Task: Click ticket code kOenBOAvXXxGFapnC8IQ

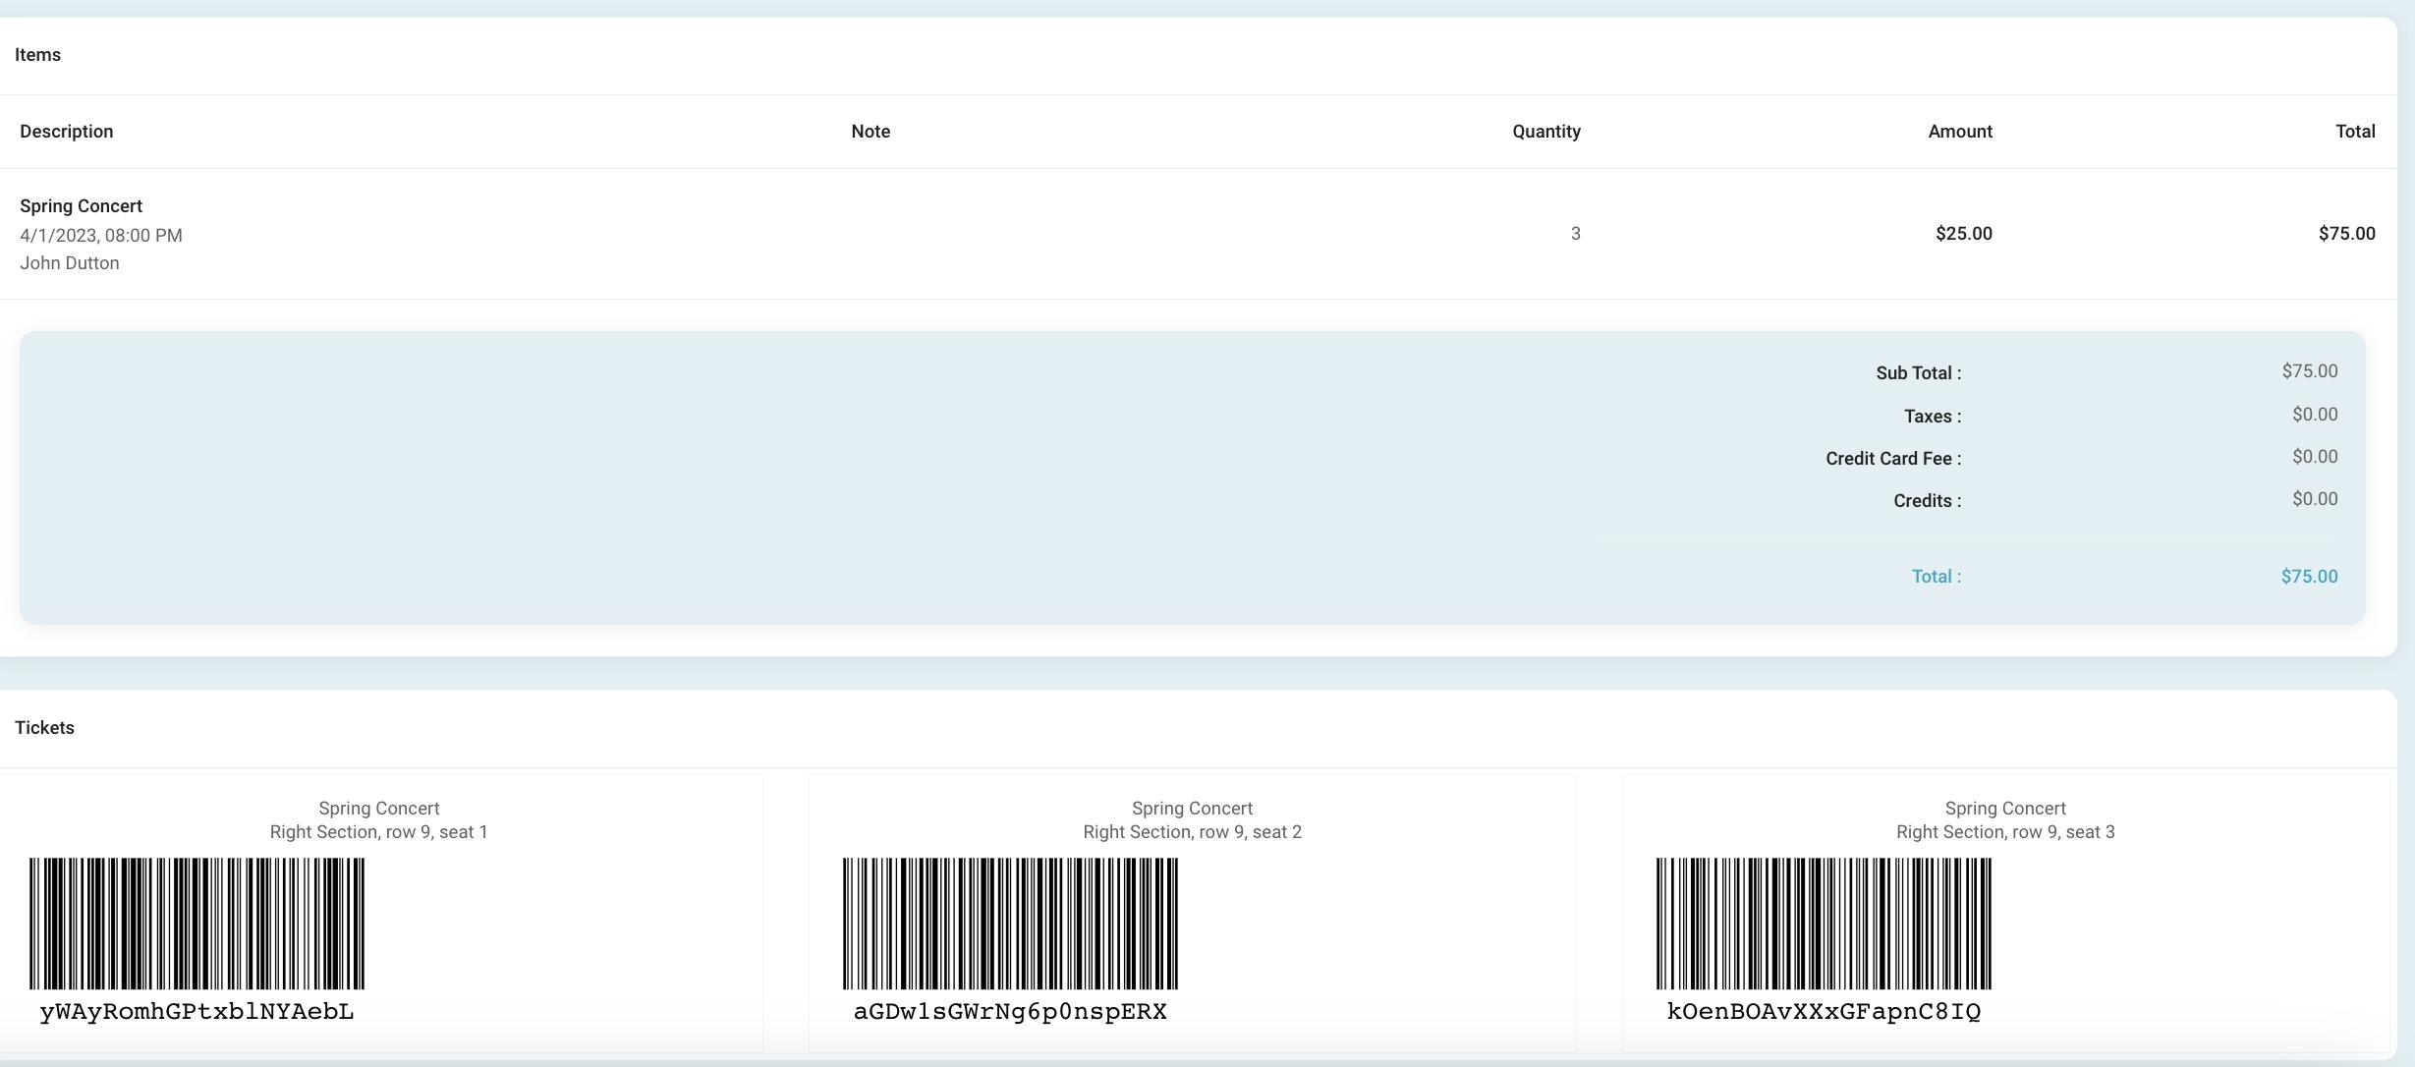Action: click(1824, 1012)
